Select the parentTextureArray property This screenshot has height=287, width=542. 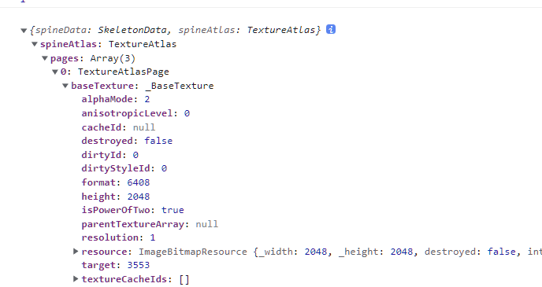[150, 224]
